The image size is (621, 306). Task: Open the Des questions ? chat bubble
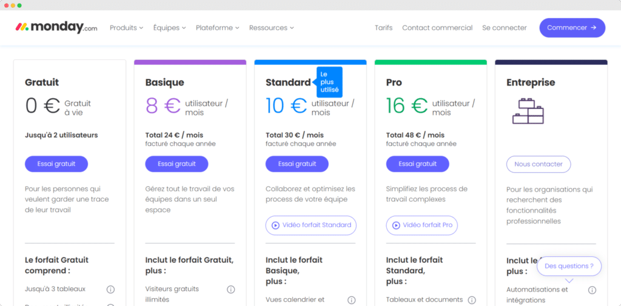[569, 266]
